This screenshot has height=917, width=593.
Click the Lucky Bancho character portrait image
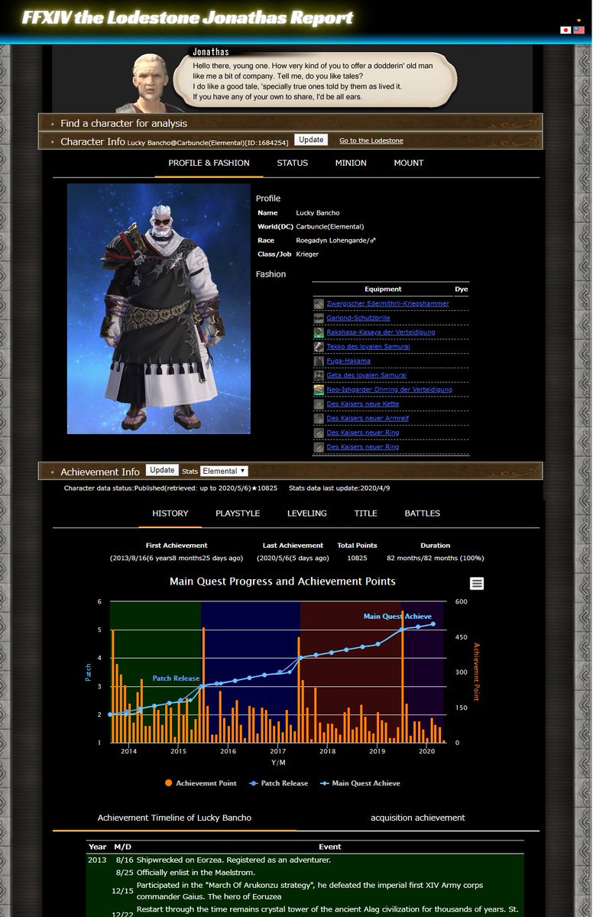coord(159,309)
